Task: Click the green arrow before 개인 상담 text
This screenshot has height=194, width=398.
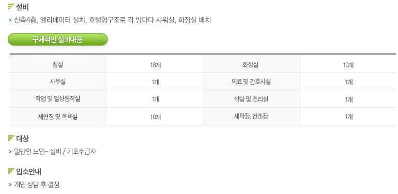Action: click(10, 185)
